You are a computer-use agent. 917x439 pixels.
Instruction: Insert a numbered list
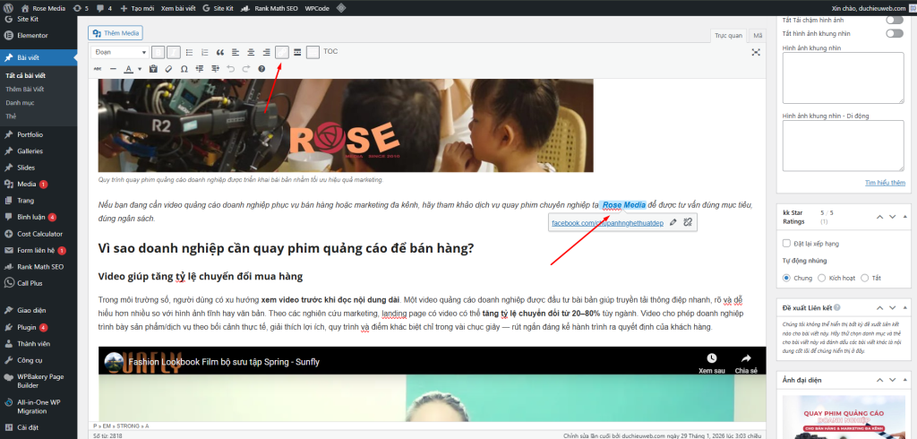click(205, 52)
